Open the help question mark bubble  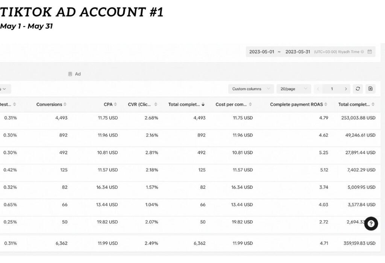coord(371,223)
